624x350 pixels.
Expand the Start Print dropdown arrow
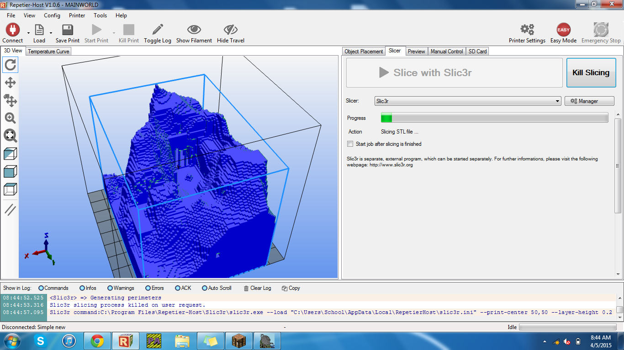(114, 33)
